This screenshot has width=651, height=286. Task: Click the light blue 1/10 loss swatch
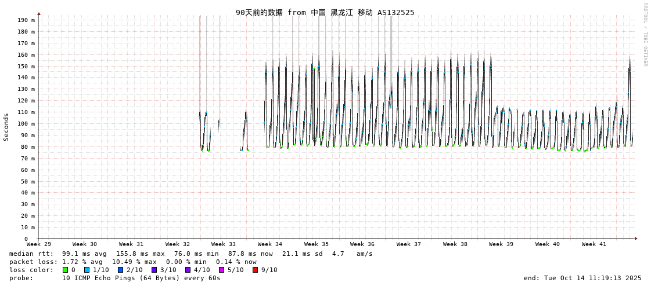(x=87, y=270)
